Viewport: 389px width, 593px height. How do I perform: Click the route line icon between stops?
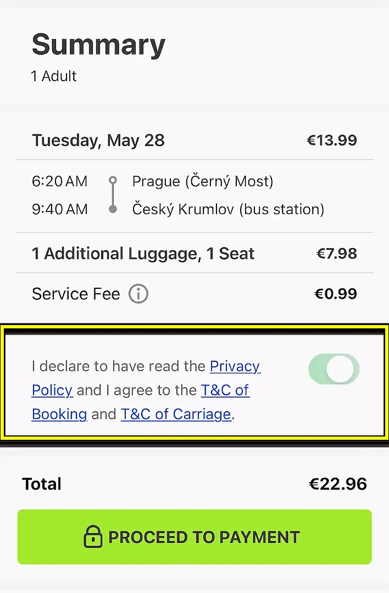coord(113,195)
